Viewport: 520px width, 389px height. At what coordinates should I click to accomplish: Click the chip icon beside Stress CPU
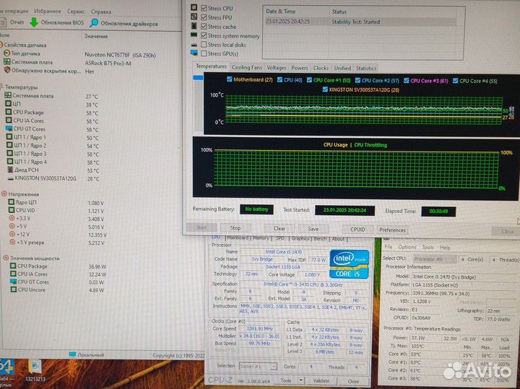[x=194, y=7]
